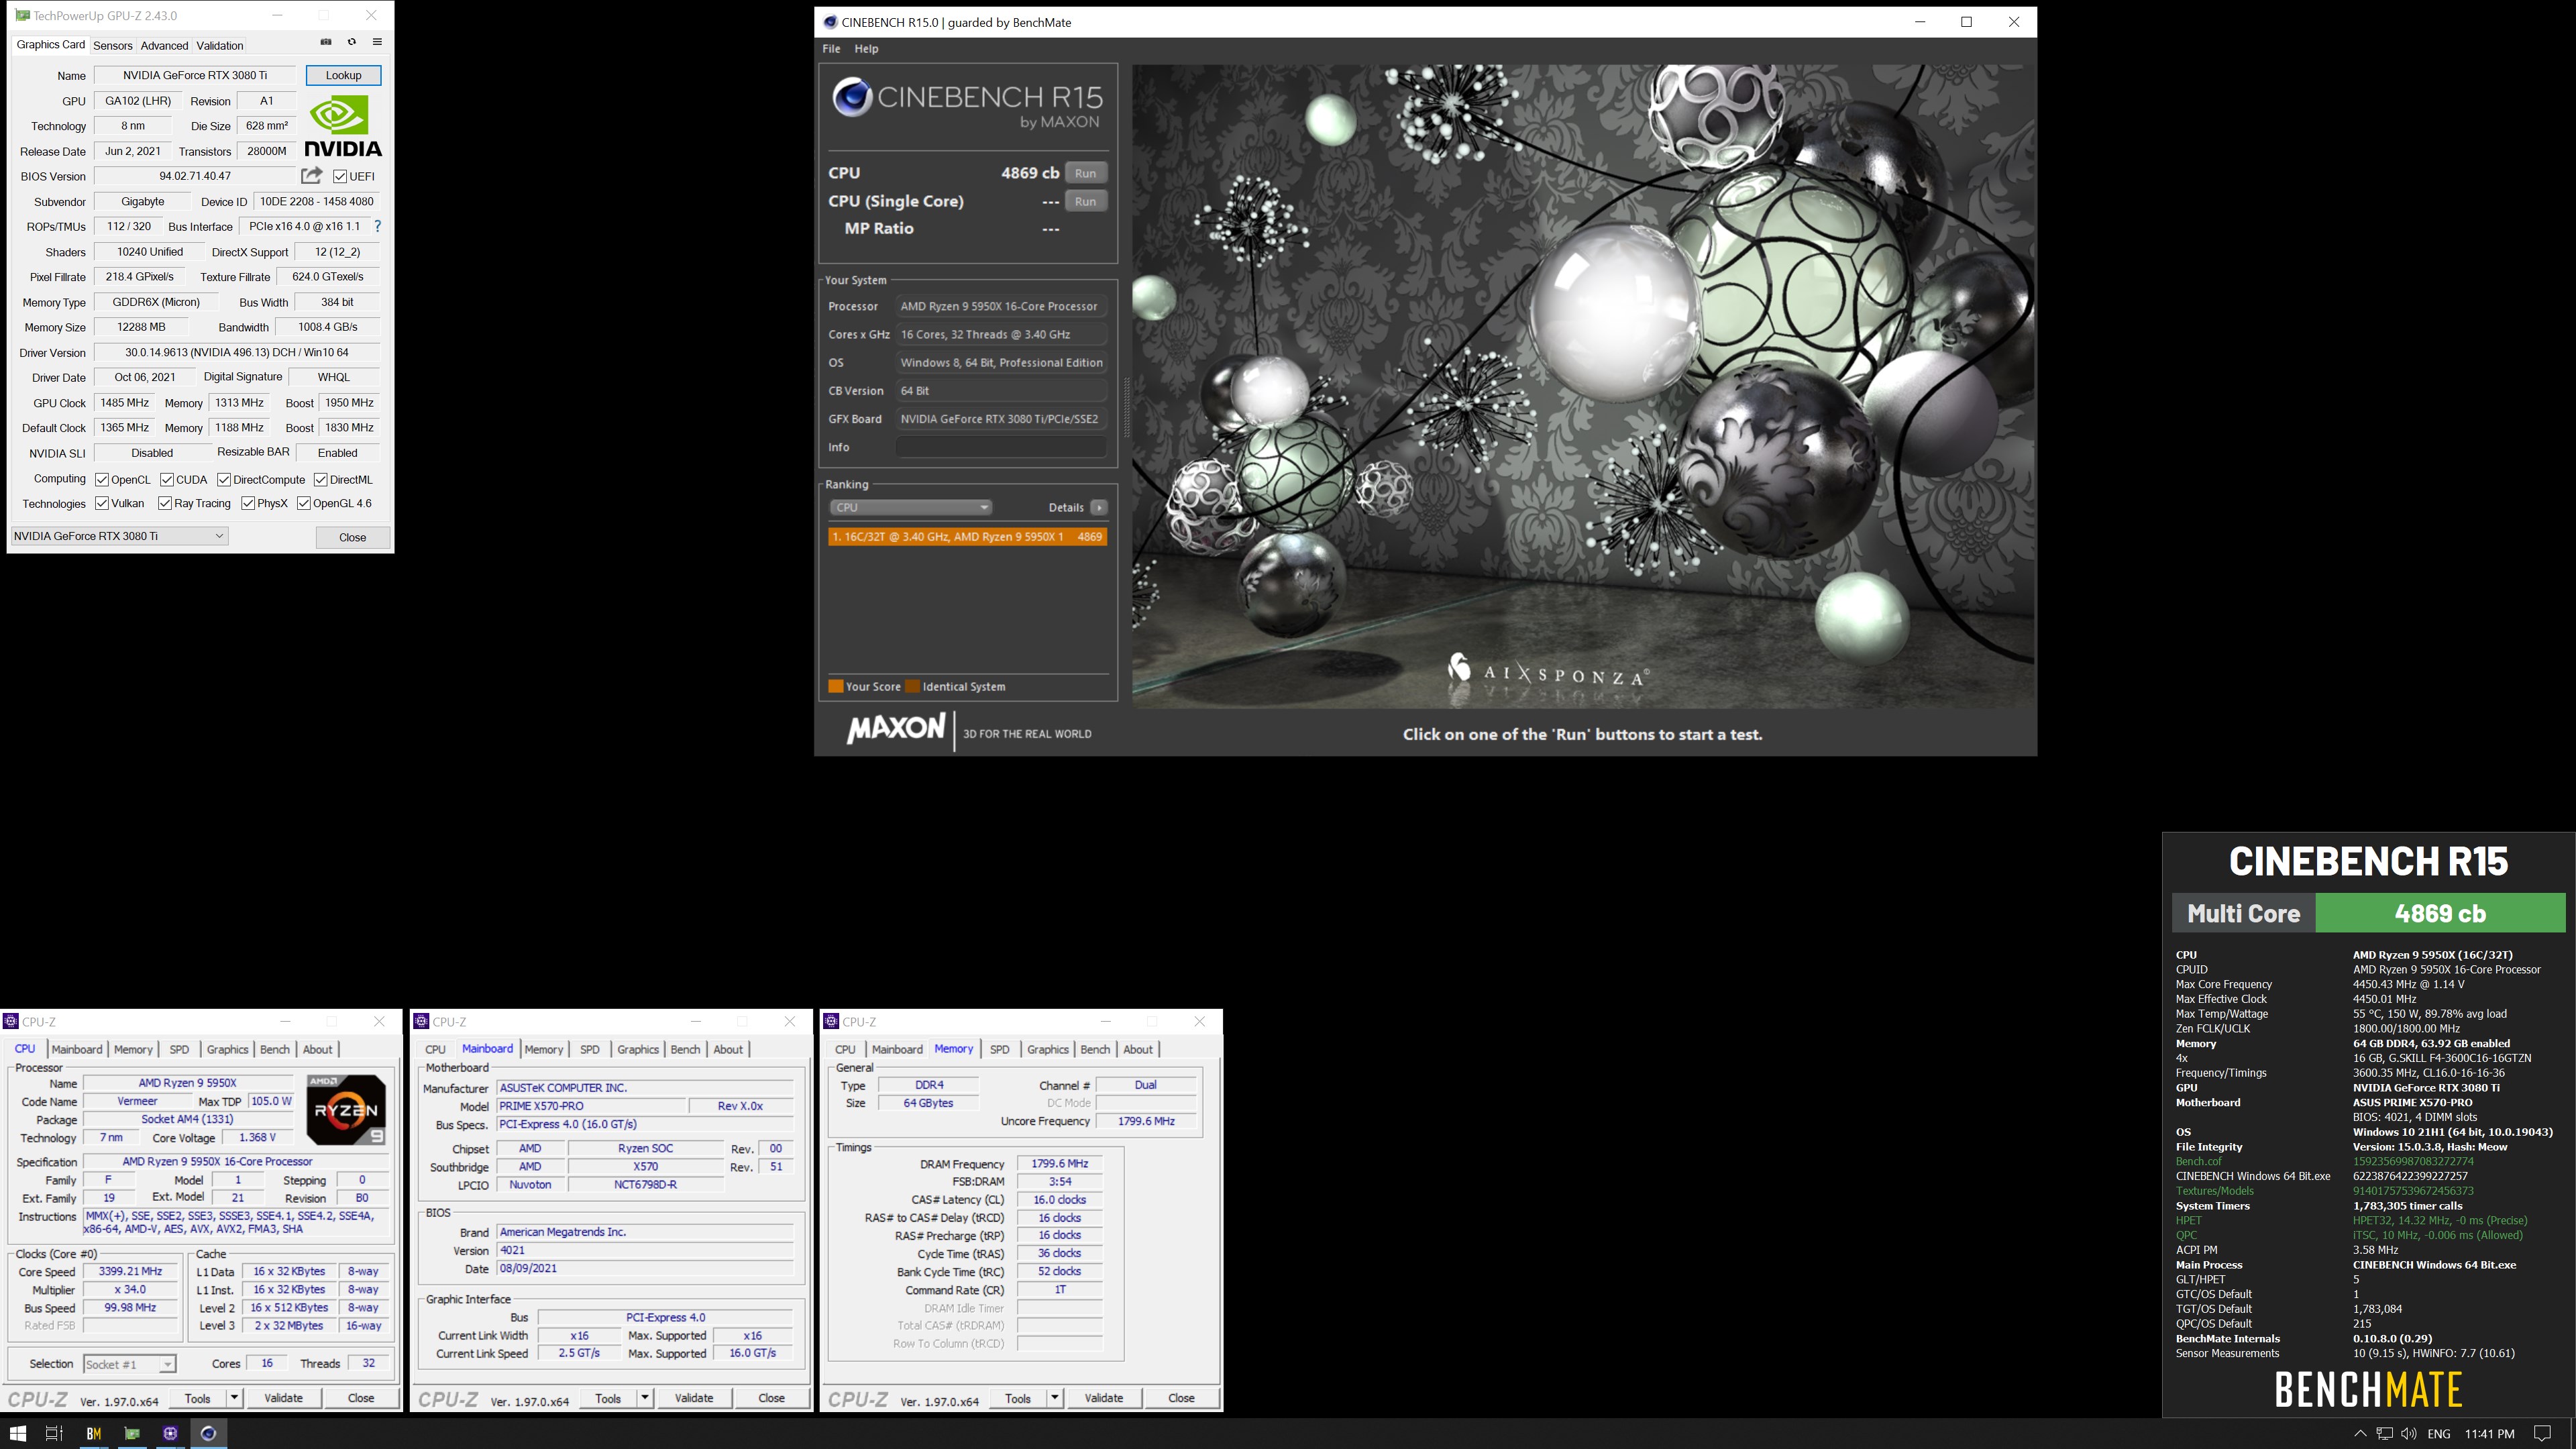This screenshot has height=1449, width=2576.
Task: Open BenchMate from the taskbar
Action: tap(94, 1433)
